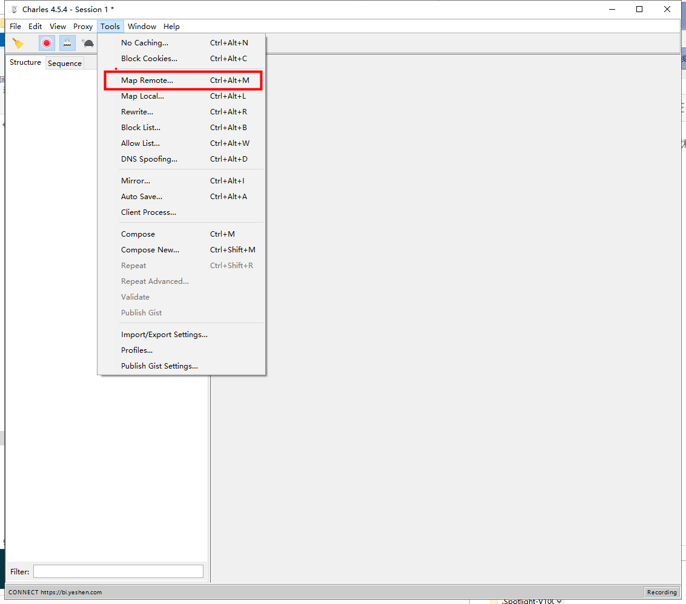Choose DNS Spoofing... entry
The width and height of the screenshot is (686, 604).
pos(182,159)
